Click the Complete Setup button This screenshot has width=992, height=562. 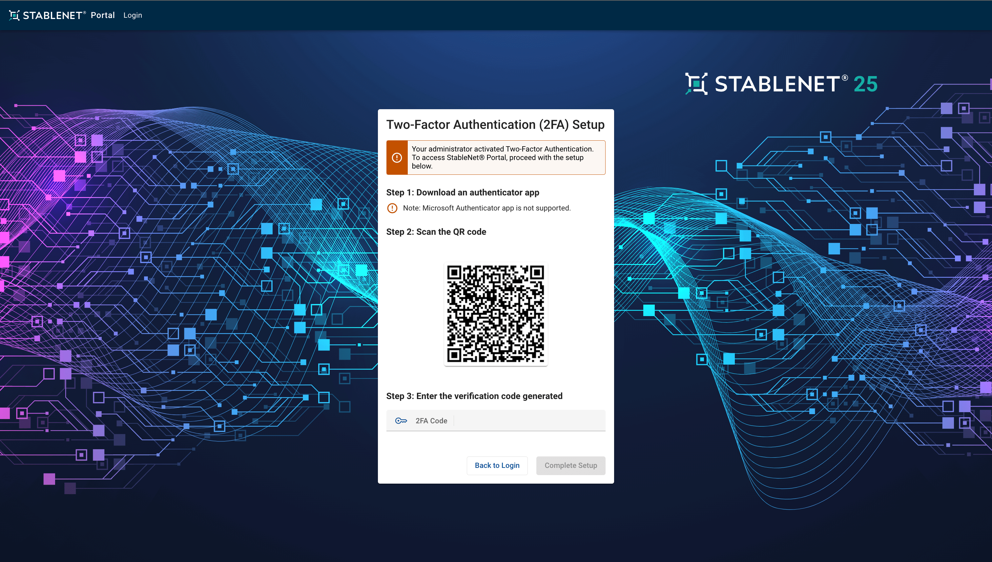coord(570,466)
